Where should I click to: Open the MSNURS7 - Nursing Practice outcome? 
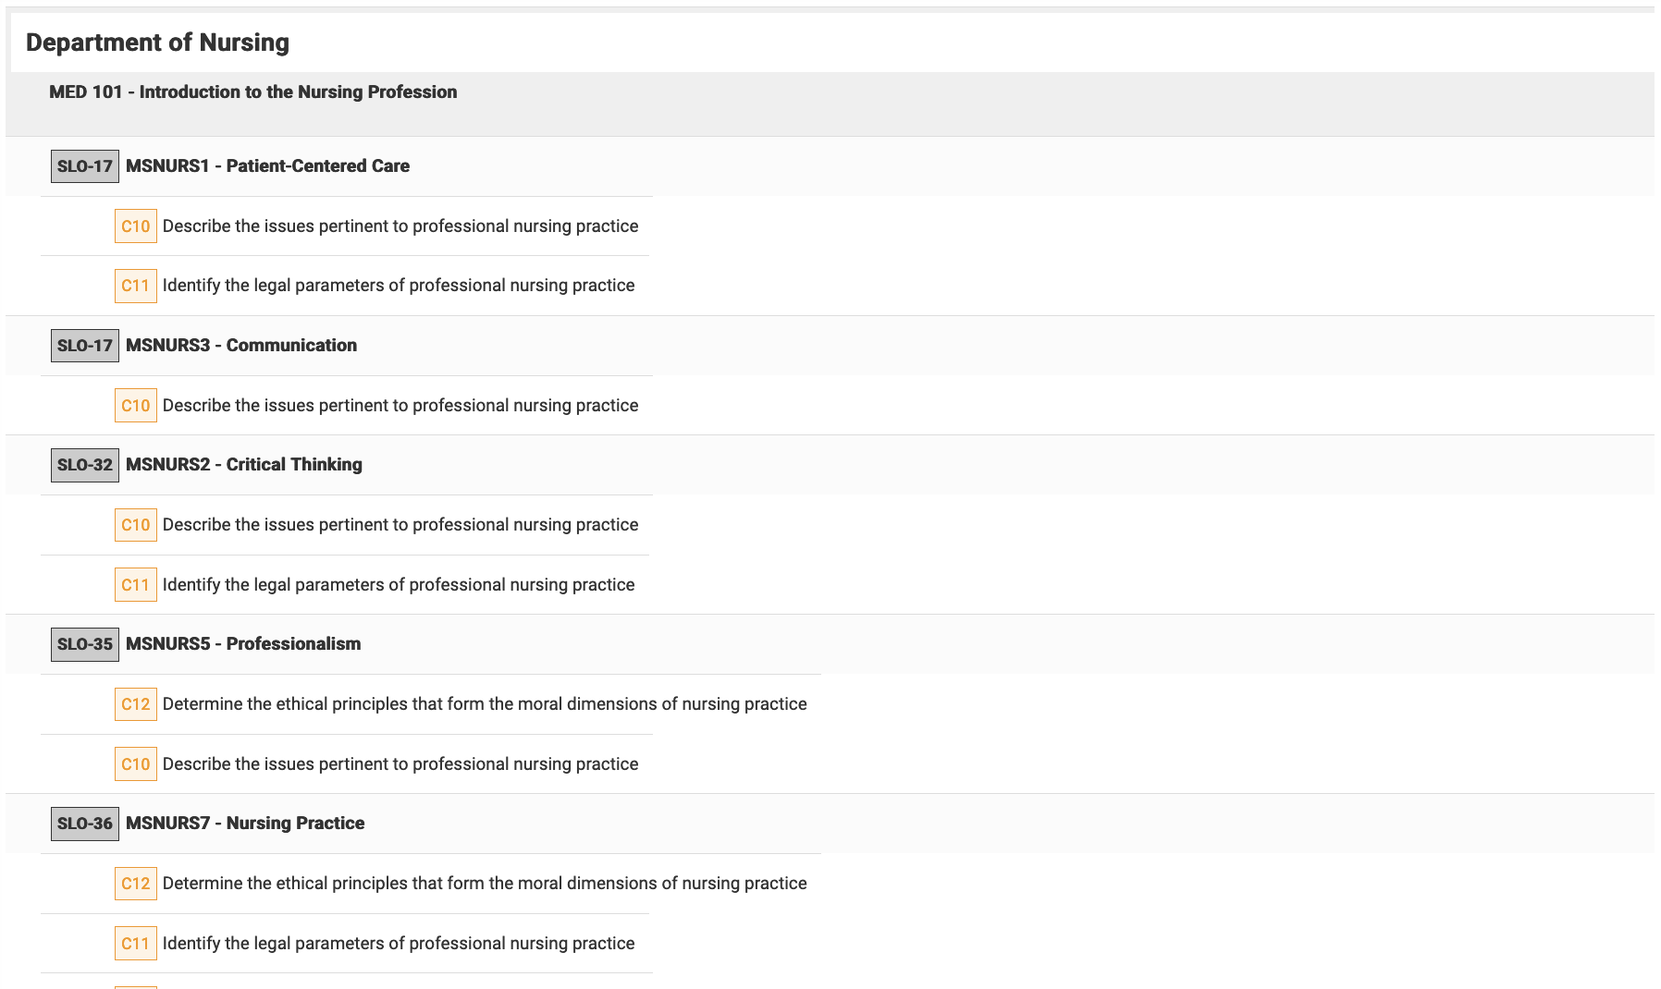244,824
